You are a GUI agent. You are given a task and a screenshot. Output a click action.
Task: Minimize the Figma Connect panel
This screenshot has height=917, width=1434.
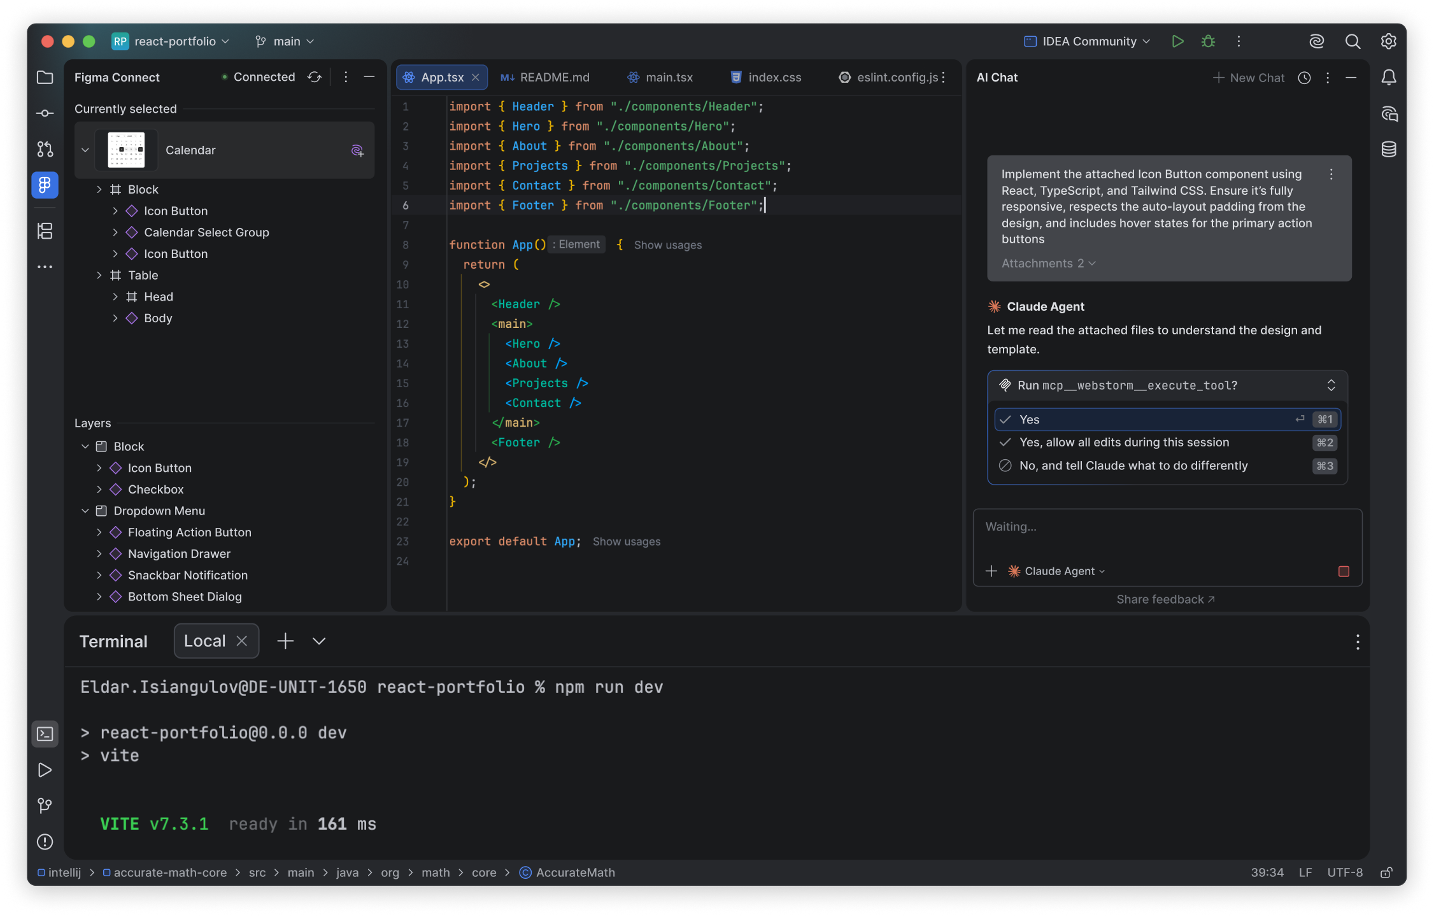click(x=369, y=77)
